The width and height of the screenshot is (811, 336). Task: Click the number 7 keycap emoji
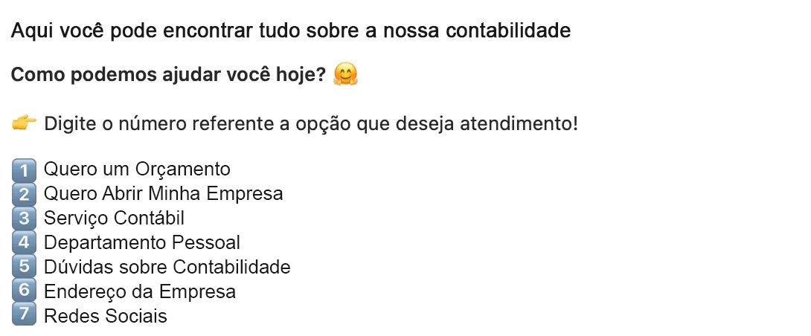tap(24, 315)
